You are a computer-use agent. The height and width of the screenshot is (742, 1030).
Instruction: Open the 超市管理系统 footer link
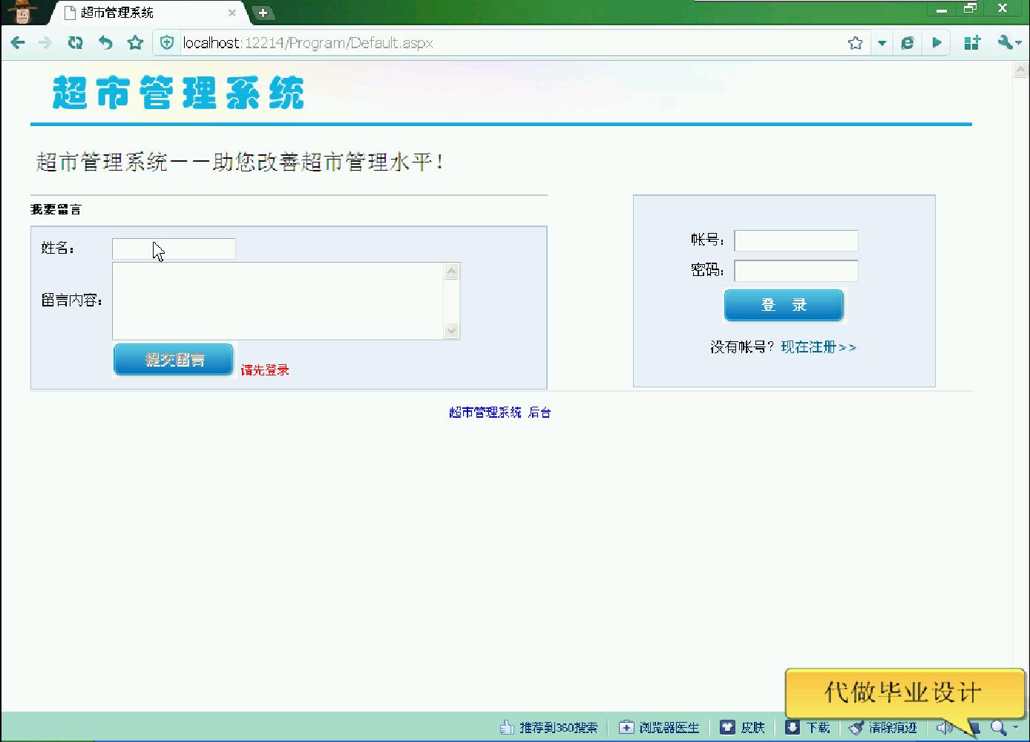tap(485, 413)
